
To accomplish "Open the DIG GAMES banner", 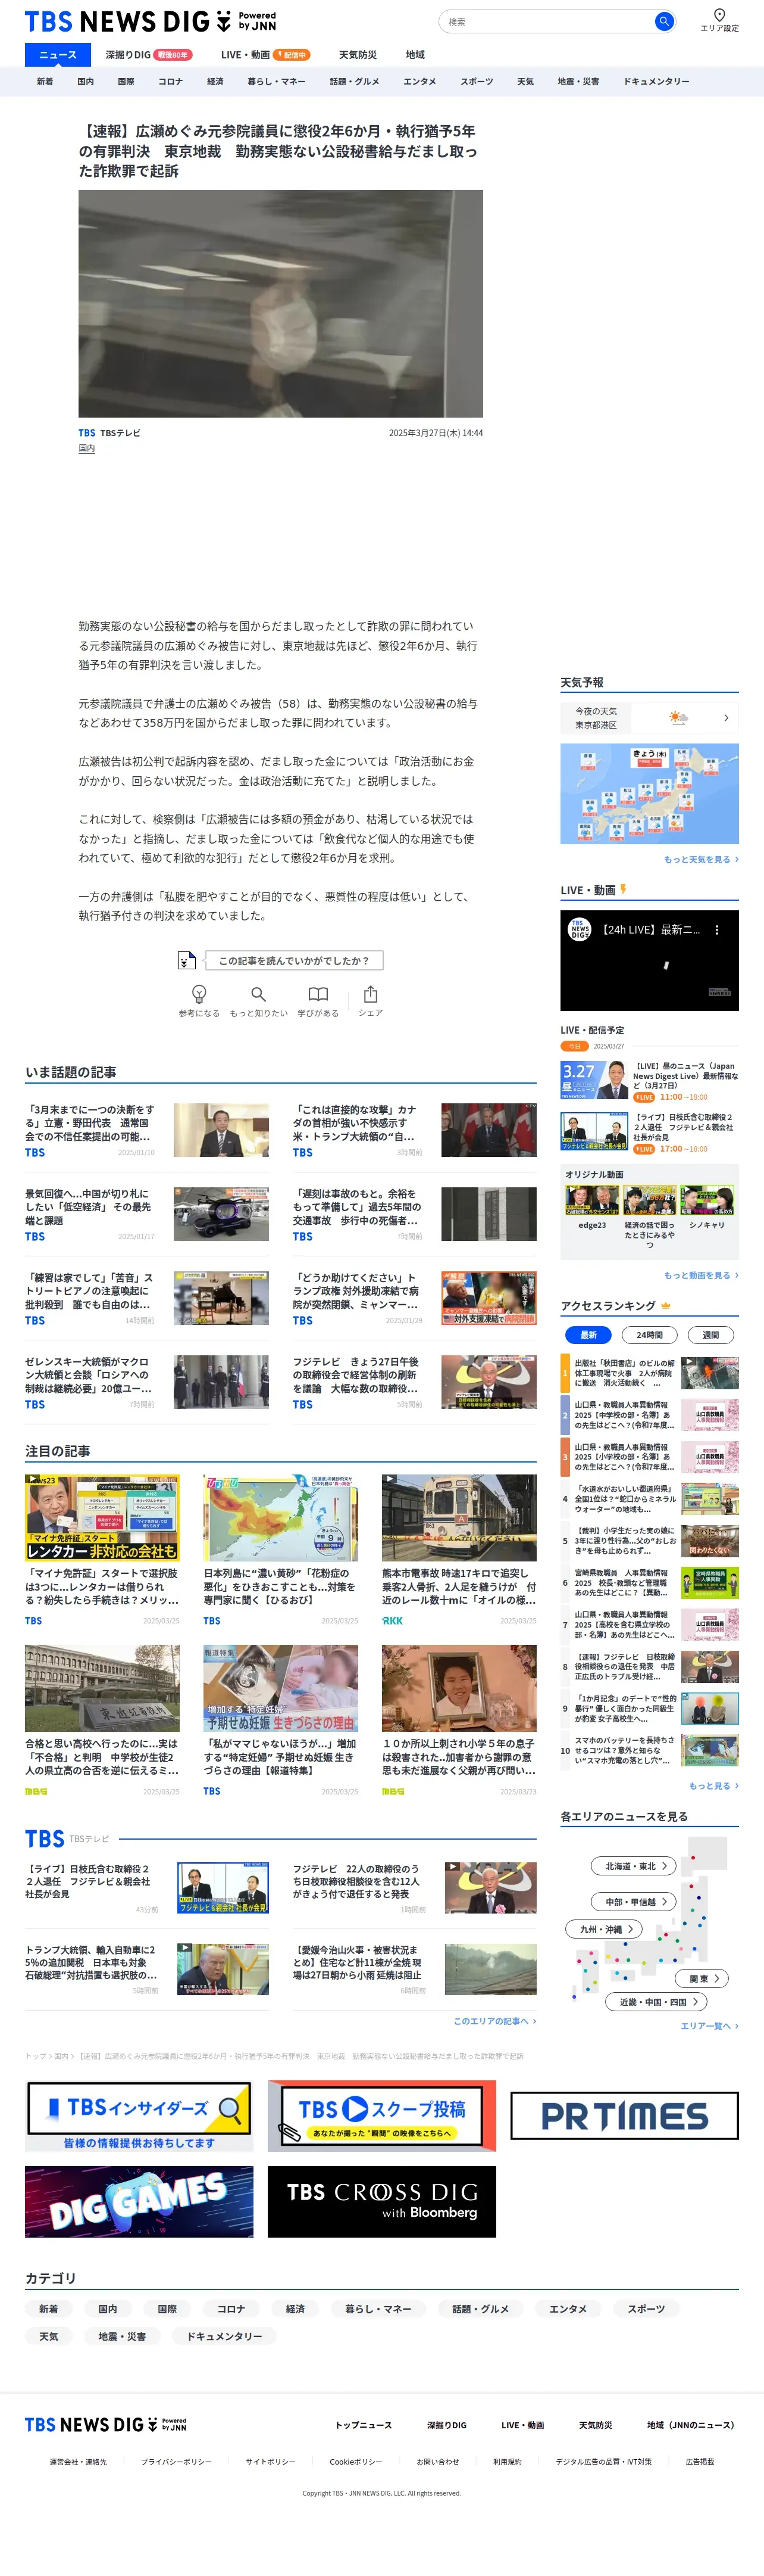I will click(139, 2202).
